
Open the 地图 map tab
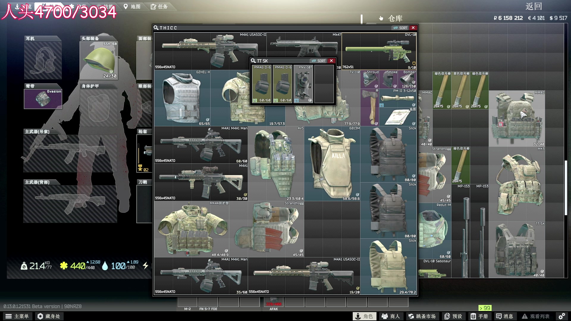tap(132, 7)
